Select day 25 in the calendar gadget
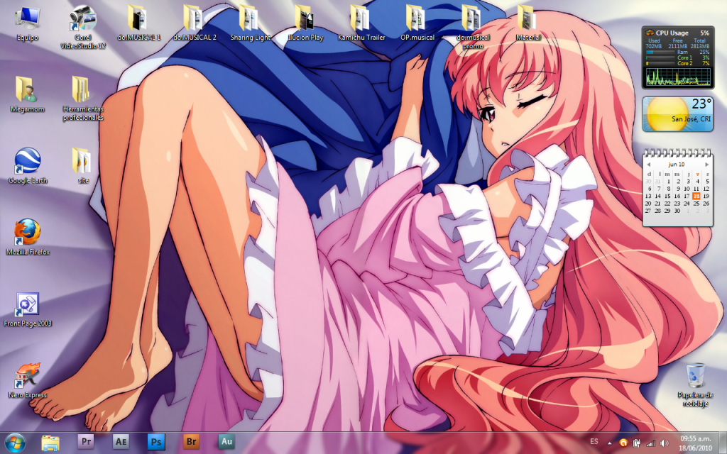The image size is (727, 454). point(696,204)
